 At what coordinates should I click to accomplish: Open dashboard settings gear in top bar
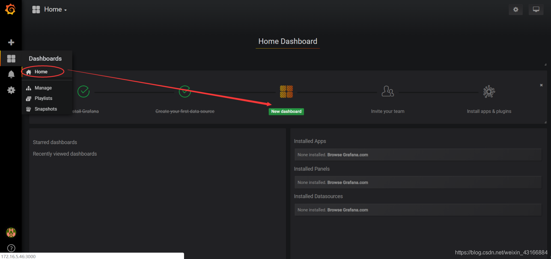516,10
